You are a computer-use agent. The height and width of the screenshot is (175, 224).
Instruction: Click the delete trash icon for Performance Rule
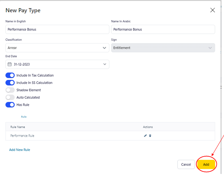point(150,136)
